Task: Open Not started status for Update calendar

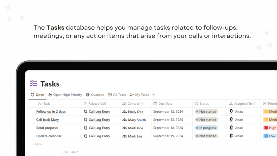Action: (206, 136)
